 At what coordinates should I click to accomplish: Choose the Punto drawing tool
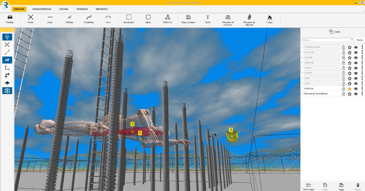[31, 17]
